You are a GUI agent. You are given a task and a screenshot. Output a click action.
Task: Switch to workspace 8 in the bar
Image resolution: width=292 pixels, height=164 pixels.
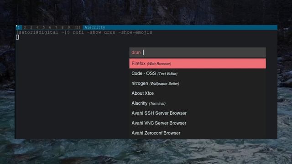tap(63, 27)
